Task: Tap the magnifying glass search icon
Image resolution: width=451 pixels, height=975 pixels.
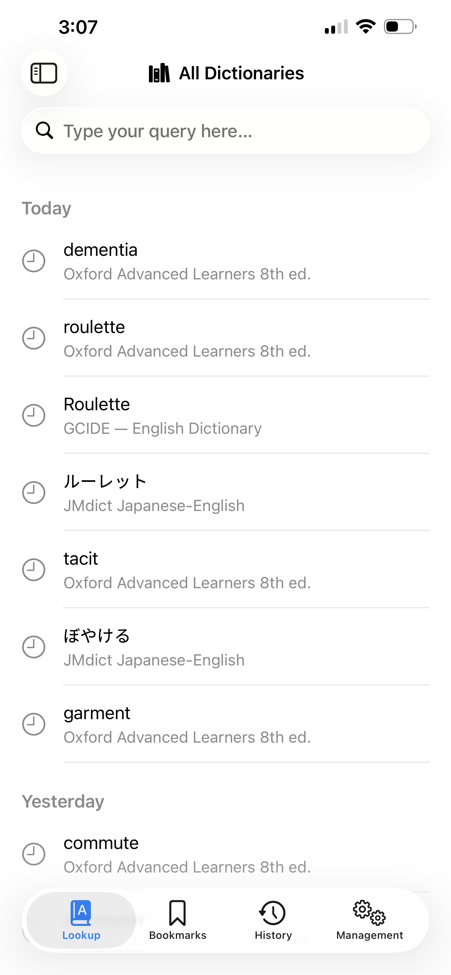Action: 44,131
